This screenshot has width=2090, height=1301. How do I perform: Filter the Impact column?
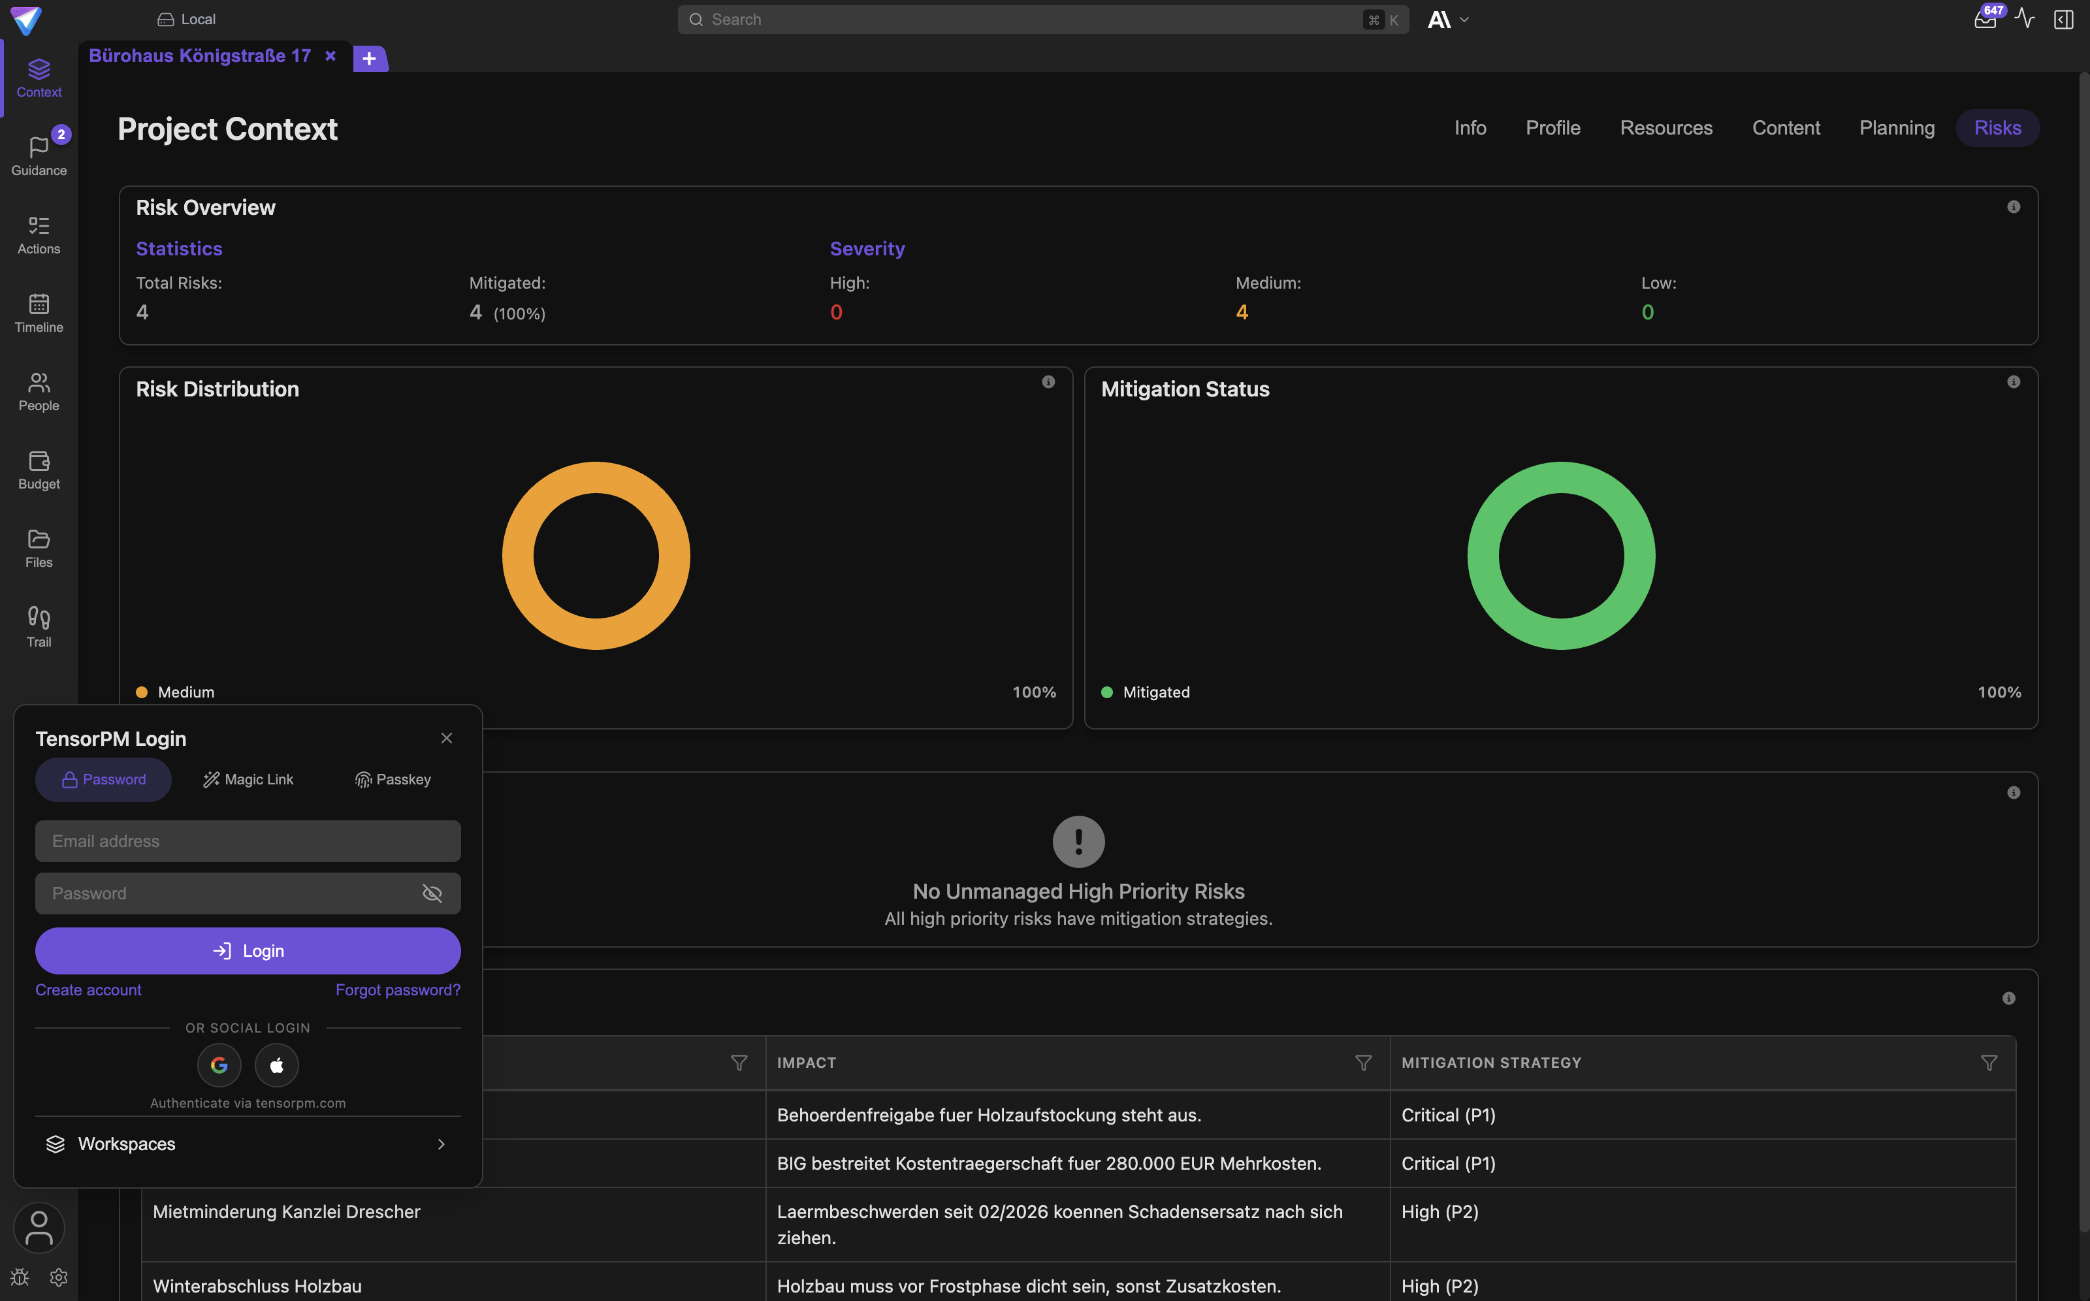coord(1363,1063)
